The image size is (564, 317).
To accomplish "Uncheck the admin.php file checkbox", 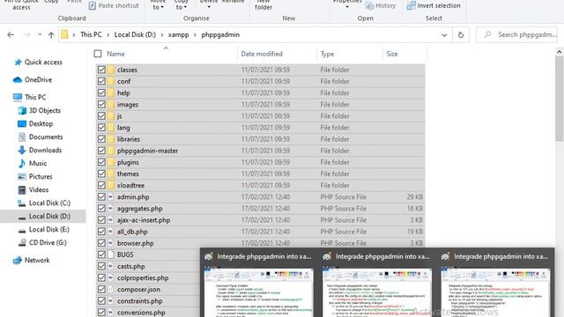I will click(101, 197).
